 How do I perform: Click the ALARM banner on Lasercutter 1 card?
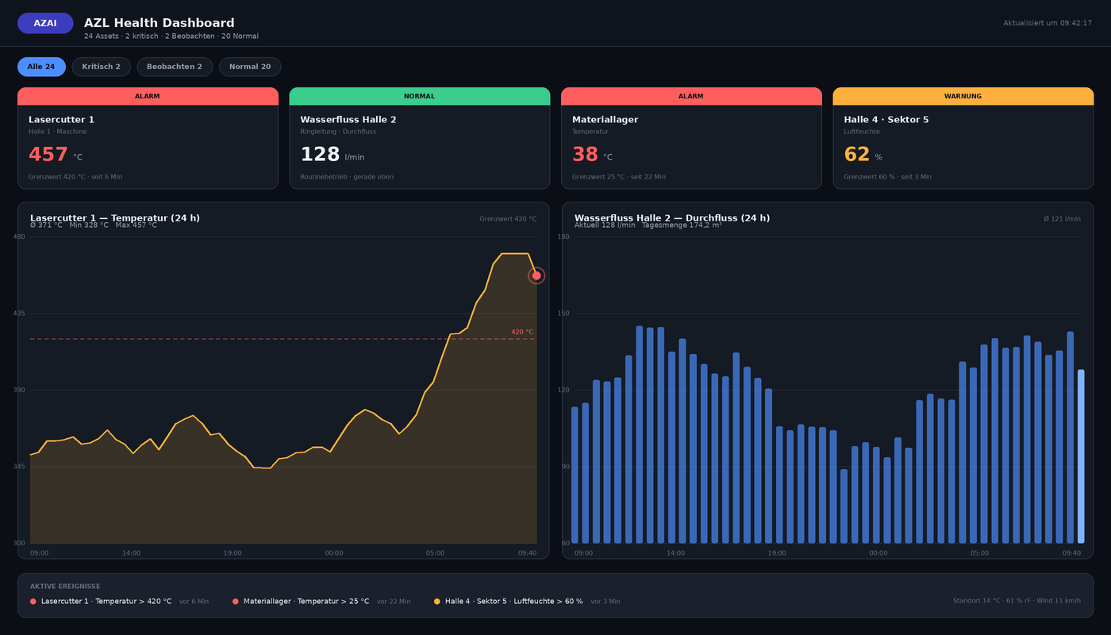coord(148,96)
